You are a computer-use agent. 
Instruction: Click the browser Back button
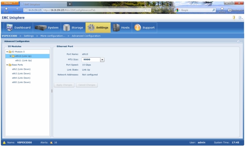coord(6,10)
